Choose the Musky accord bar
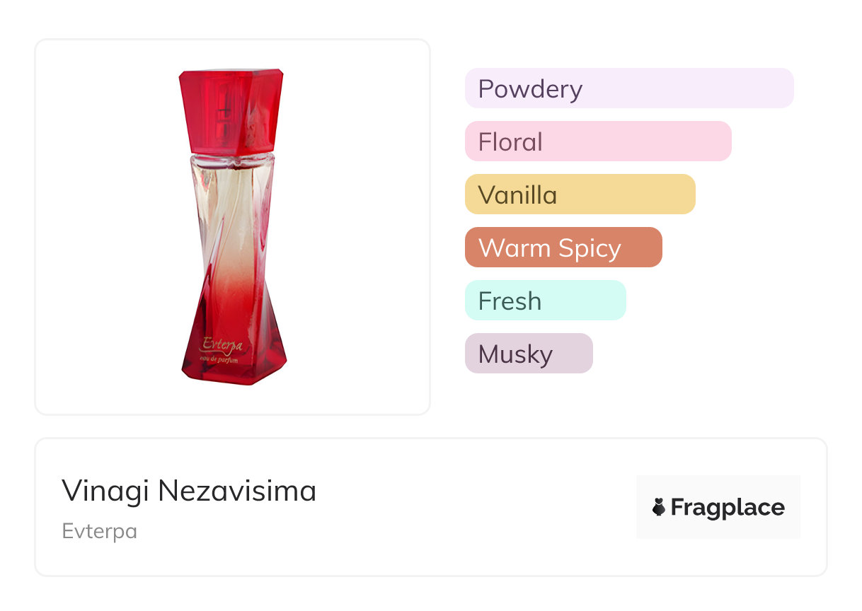862x611 pixels. tap(528, 354)
